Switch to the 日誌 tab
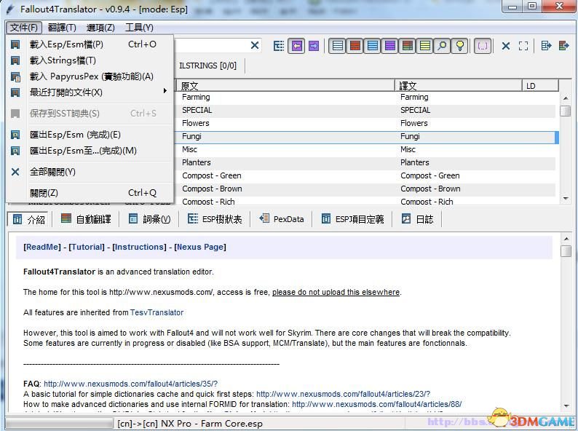This screenshot has height=431, width=578. coord(418,219)
